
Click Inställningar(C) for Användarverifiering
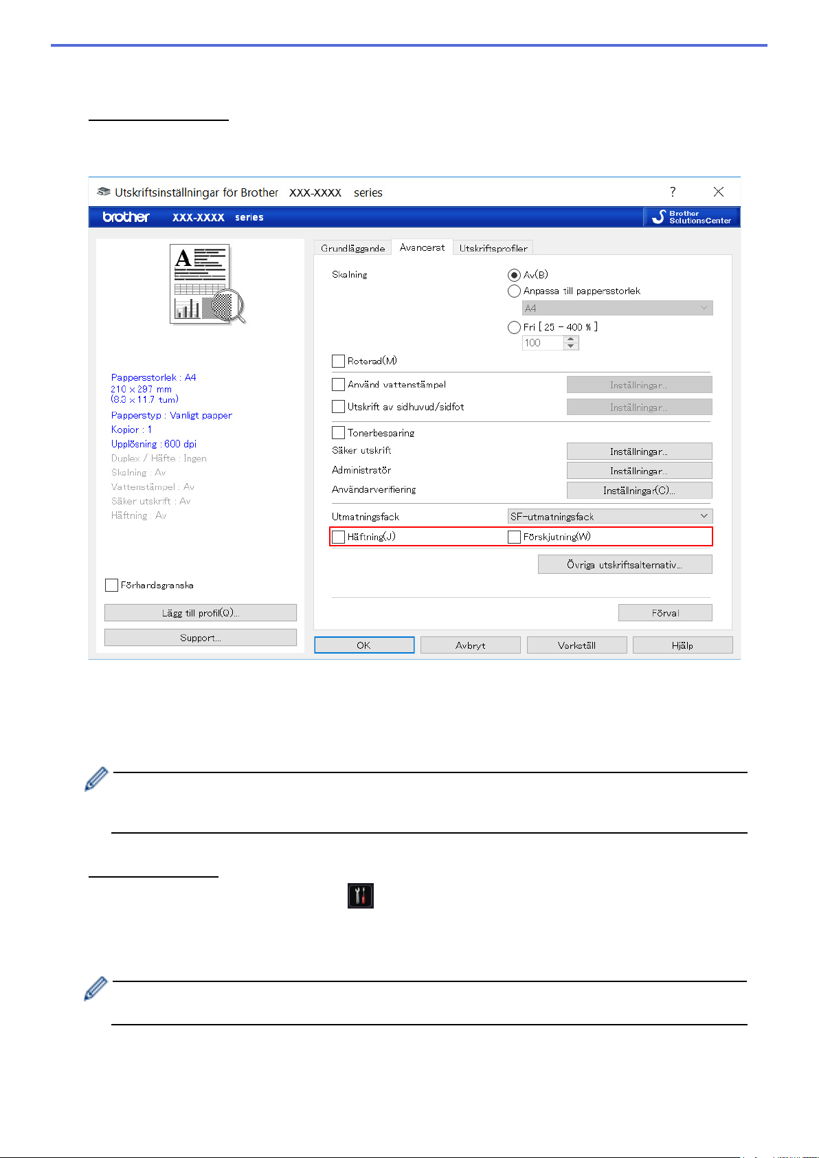[639, 490]
